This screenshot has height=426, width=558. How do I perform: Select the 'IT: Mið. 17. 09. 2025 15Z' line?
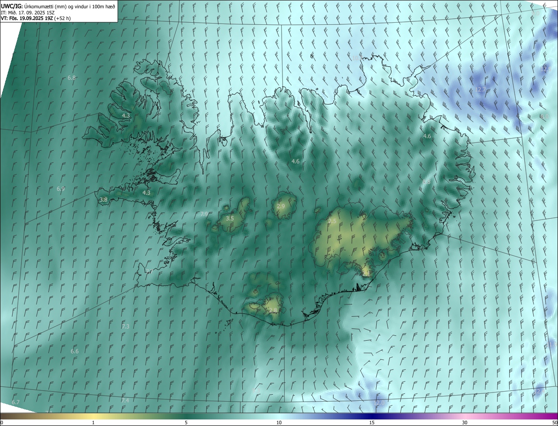point(29,12)
